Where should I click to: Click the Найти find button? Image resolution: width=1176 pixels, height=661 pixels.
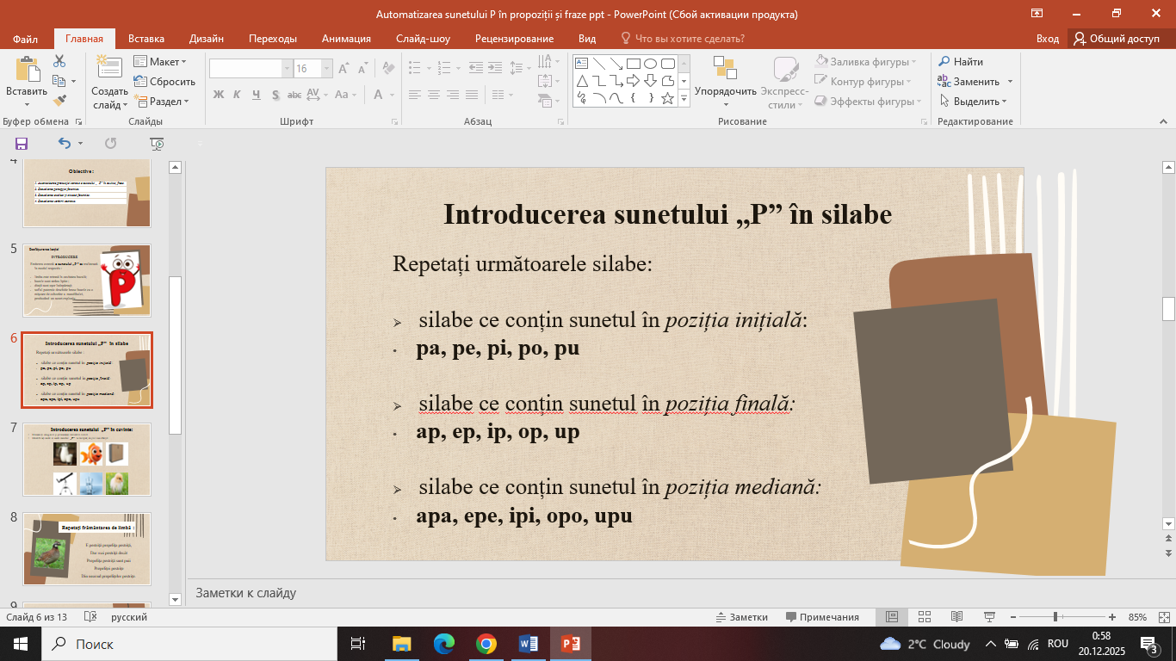pyautogui.click(x=961, y=62)
